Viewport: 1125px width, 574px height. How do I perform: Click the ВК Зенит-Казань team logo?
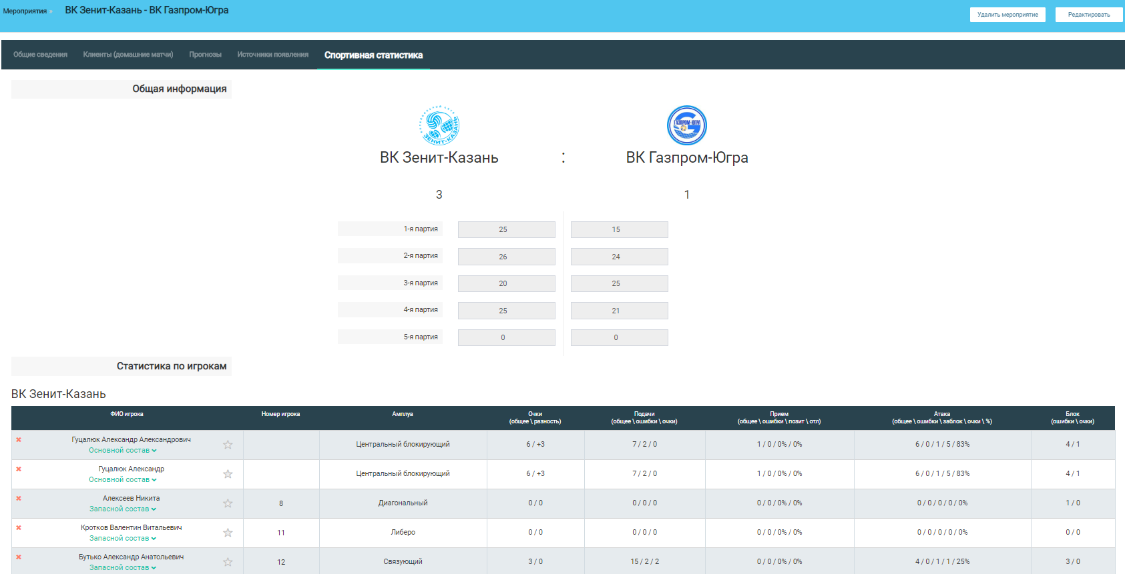tap(439, 125)
